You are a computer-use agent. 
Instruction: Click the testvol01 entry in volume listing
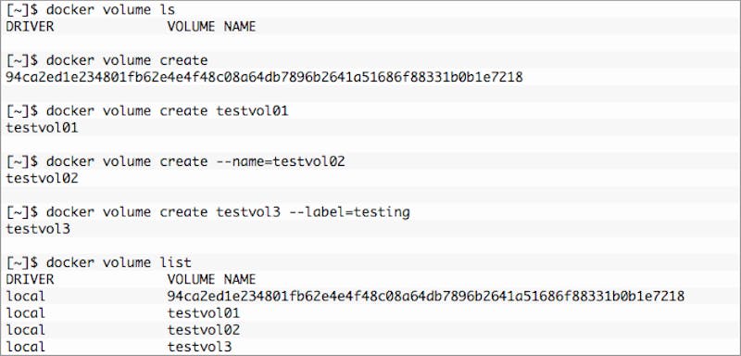tap(204, 313)
